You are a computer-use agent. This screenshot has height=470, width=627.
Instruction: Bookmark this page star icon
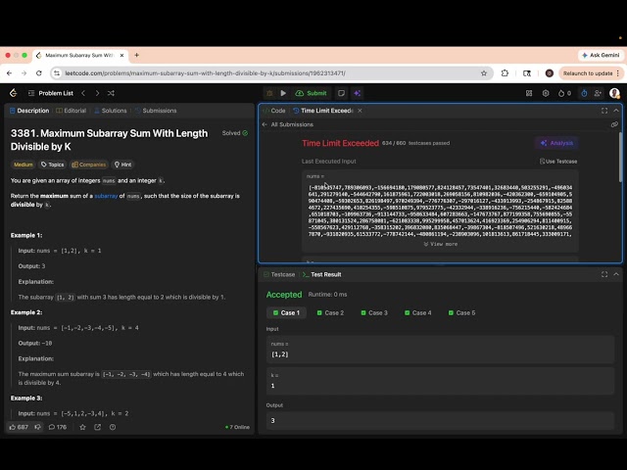(x=484, y=73)
